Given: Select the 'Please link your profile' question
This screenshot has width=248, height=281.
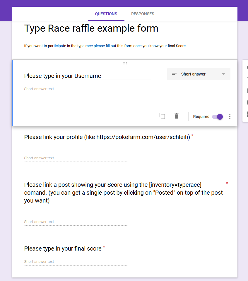Looking at the screenshot, I should click(x=107, y=137).
